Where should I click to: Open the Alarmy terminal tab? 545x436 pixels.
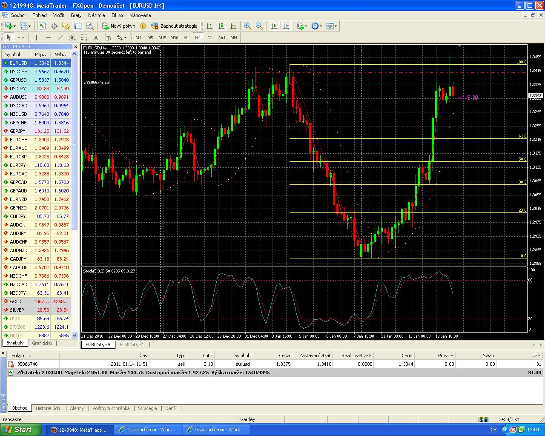coord(77,408)
